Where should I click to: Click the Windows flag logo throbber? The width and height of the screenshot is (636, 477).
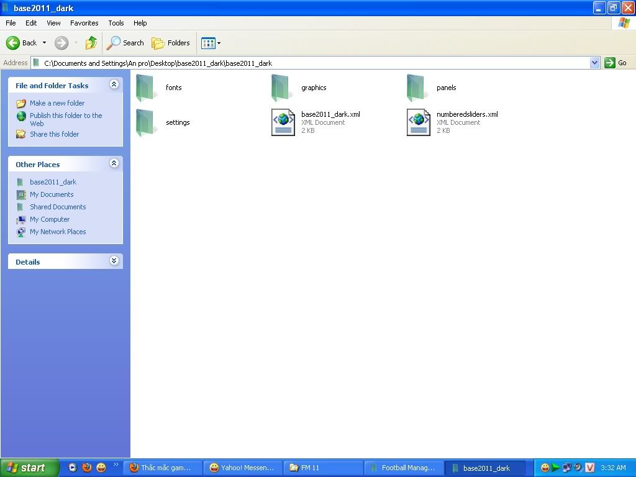[x=624, y=23]
